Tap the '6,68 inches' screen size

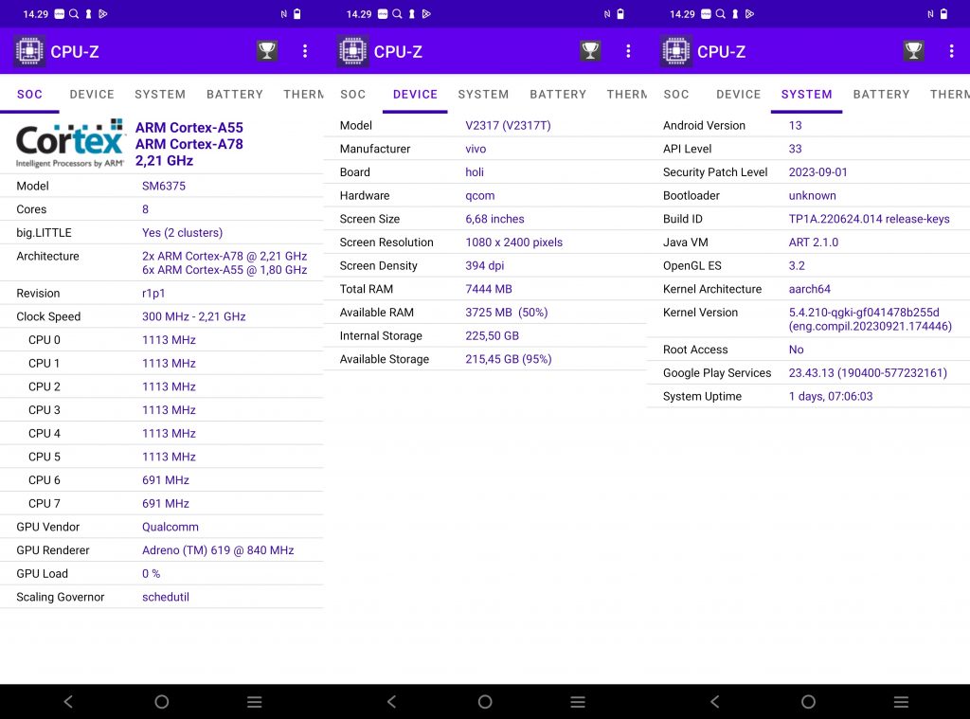494,219
